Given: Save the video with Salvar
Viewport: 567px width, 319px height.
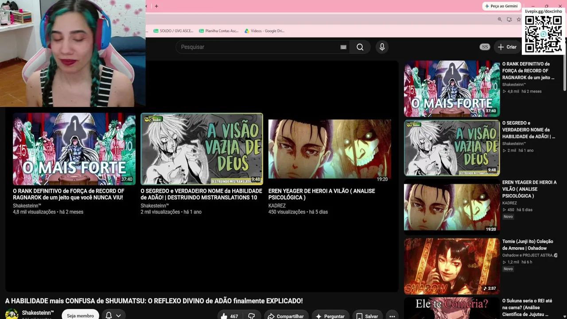Looking at the screenshot, I should point(367,316).
